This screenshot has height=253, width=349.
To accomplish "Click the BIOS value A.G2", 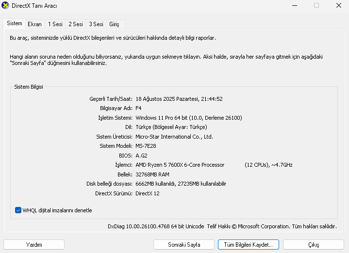I will (x=142, y=156).
